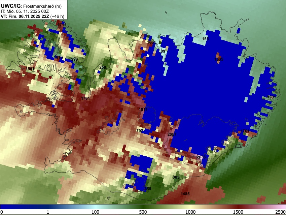Click the map value 1485
Screen dimensions: 286x215
185,194
